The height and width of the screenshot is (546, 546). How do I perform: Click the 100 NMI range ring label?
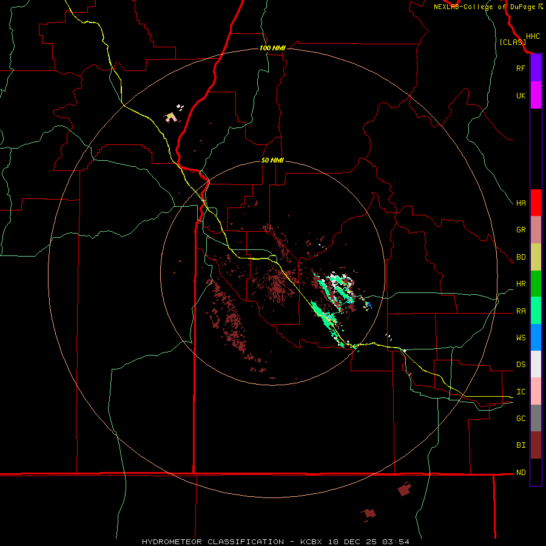click(x=272, y=48)
